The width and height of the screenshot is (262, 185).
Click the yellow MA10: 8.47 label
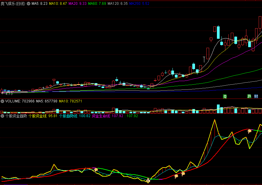coord(58,4)
